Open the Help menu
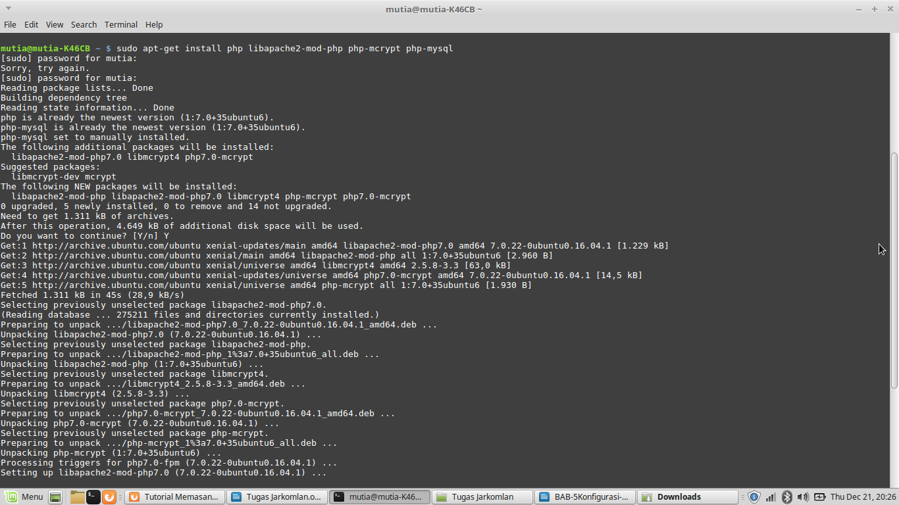899x505 pixels. [x=153, y=24]
